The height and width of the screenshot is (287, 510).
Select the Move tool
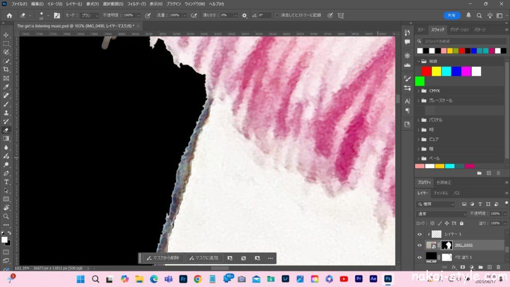(x=6, y=35)
